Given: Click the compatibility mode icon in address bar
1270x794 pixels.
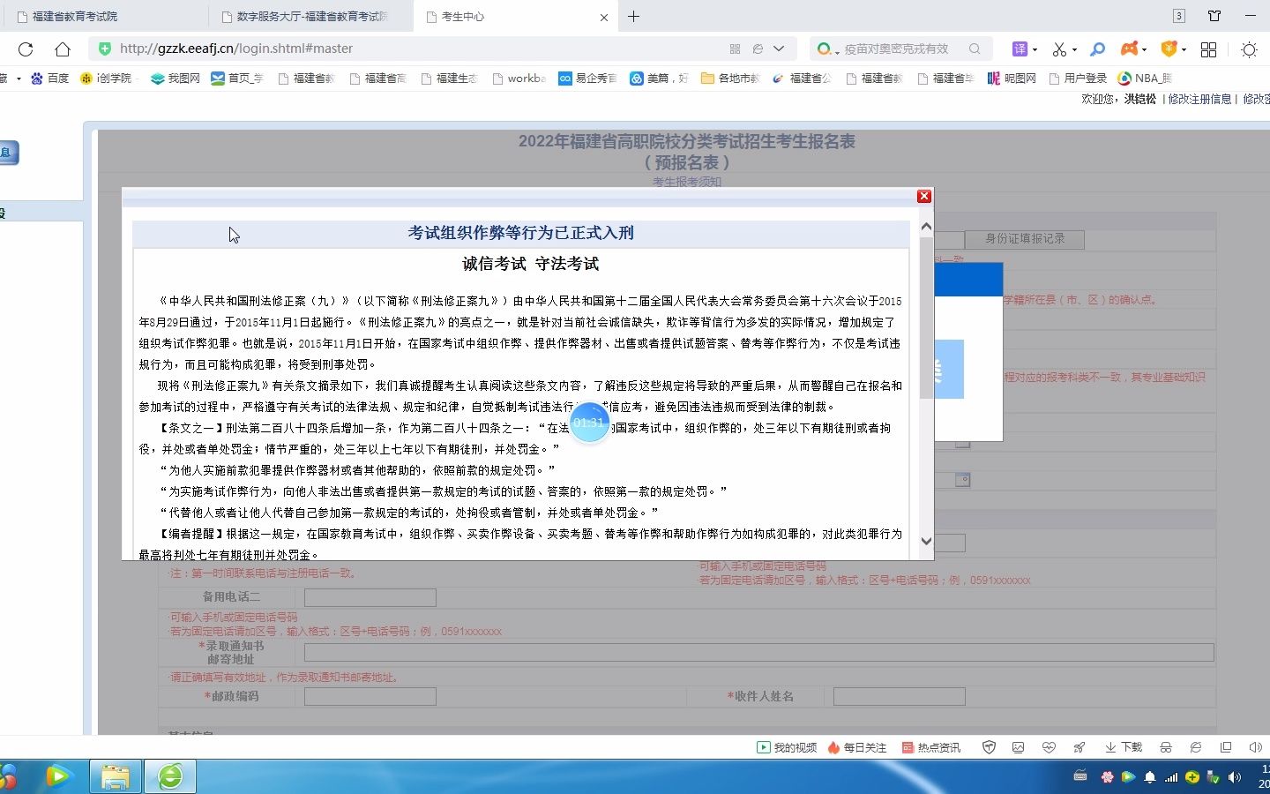Looking at the screenshot, I should 757,49.
